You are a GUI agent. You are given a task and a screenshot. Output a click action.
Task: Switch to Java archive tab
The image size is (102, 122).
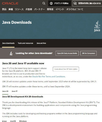(x=41, y=43)
